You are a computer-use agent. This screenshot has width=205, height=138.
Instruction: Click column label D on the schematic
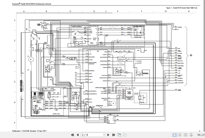coord(94,11)
